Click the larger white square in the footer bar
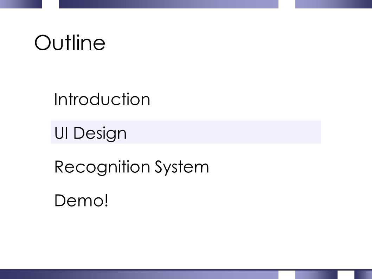The image size is (372, 279). tap(287, 275)
